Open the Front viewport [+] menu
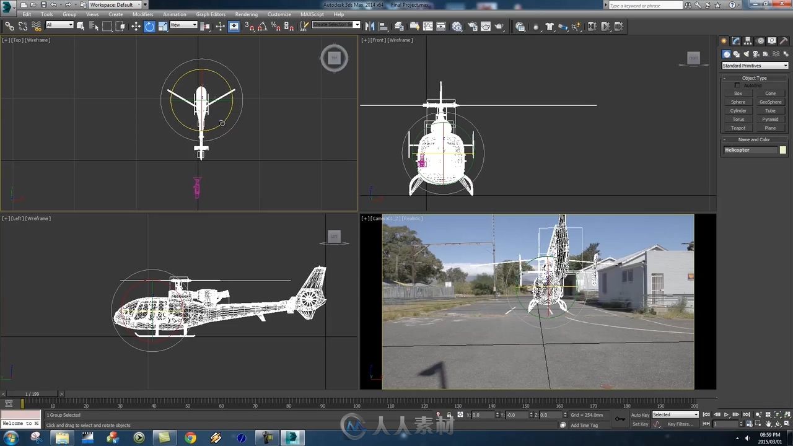This screenshot has height=446, width=793. coord(366,40)
